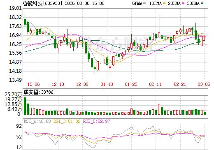Select the 12-30 date axis label
214x150 pixels.
click(82, 84)
